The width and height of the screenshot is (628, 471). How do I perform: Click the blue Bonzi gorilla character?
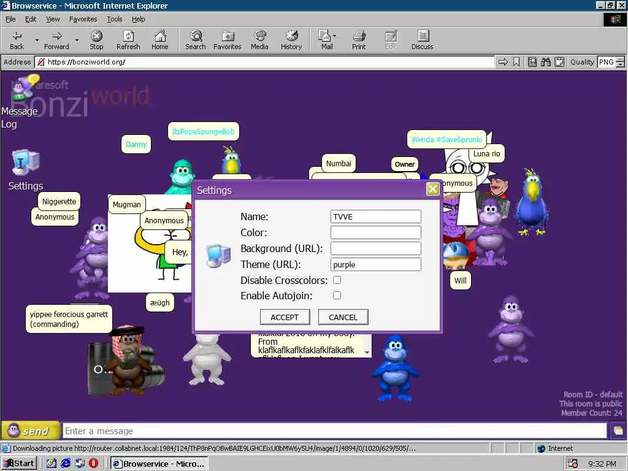(x=394, y=369)
